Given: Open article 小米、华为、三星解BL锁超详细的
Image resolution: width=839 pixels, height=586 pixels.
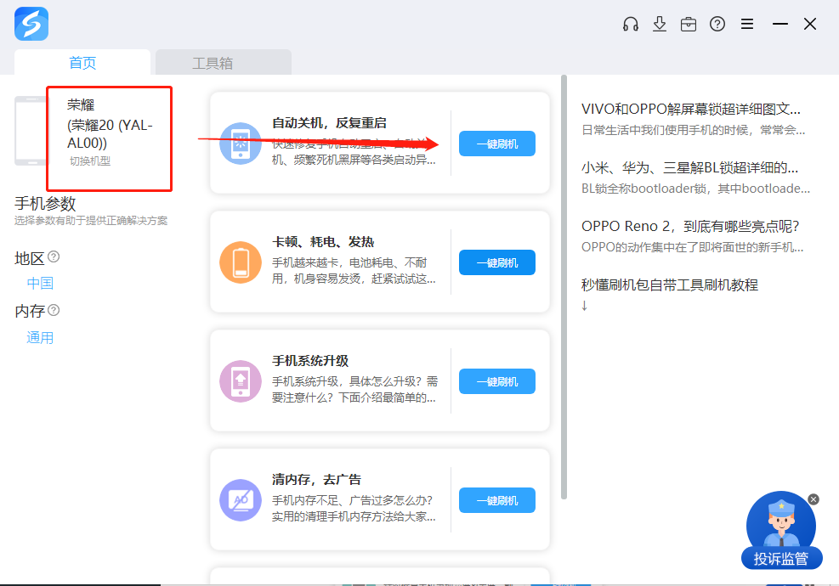Looking at the screenshot, I should tap(689, 168).
